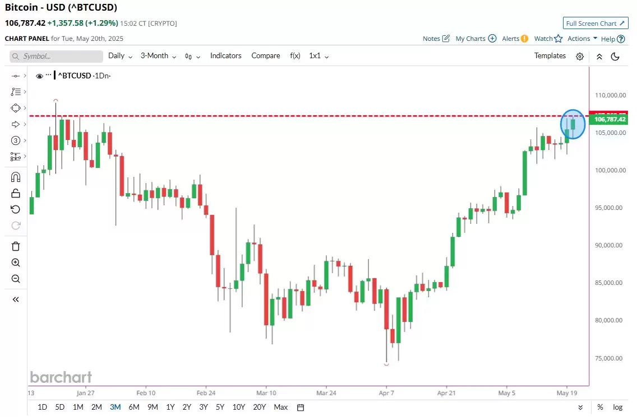Open the 1x1 grid layout dropdown

pos(319,56)
